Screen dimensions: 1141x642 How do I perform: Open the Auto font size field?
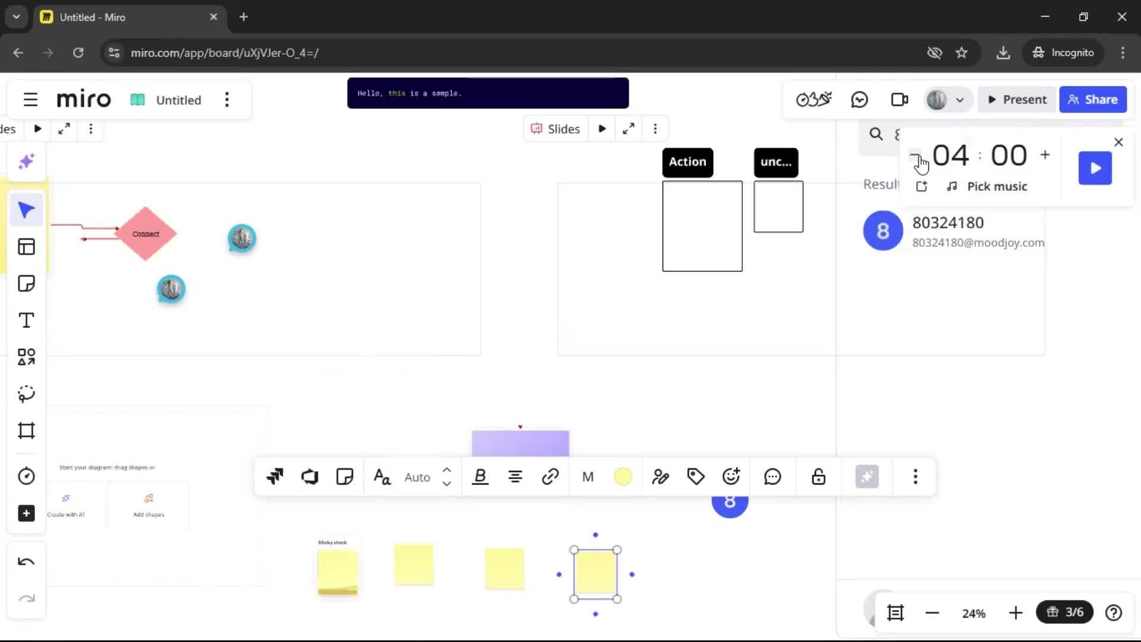(x=417, y=477)
